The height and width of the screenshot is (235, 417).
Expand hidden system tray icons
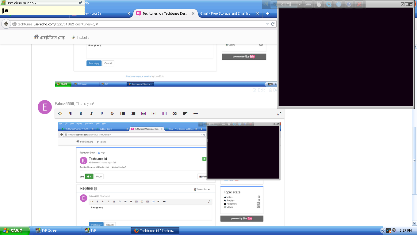383,231
